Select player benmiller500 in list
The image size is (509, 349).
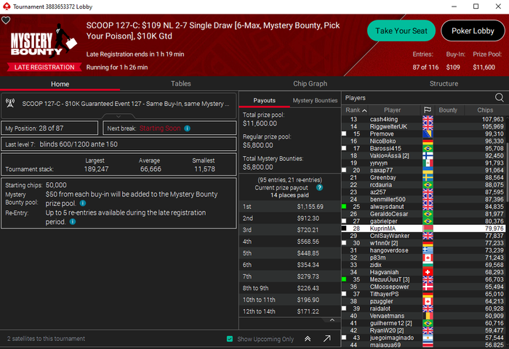pyautogui.click(x=423, y=200)
